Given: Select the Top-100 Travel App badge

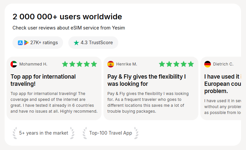Looking at the screenshot, I should 111,133.
